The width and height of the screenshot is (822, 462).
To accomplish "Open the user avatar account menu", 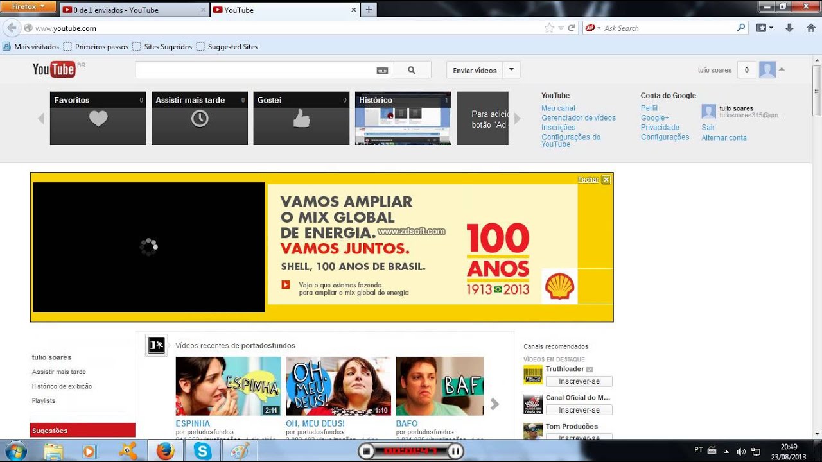I will pyautogui.click(x=767, y=70).
